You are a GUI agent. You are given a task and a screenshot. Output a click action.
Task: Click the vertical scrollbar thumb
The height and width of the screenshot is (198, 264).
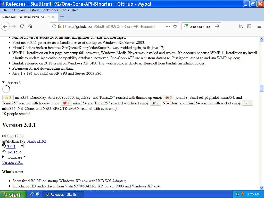[261, 88]
